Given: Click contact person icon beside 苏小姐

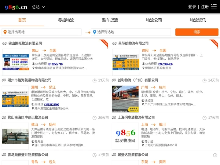Looking at the screenshot, I should tap(143, 141).
